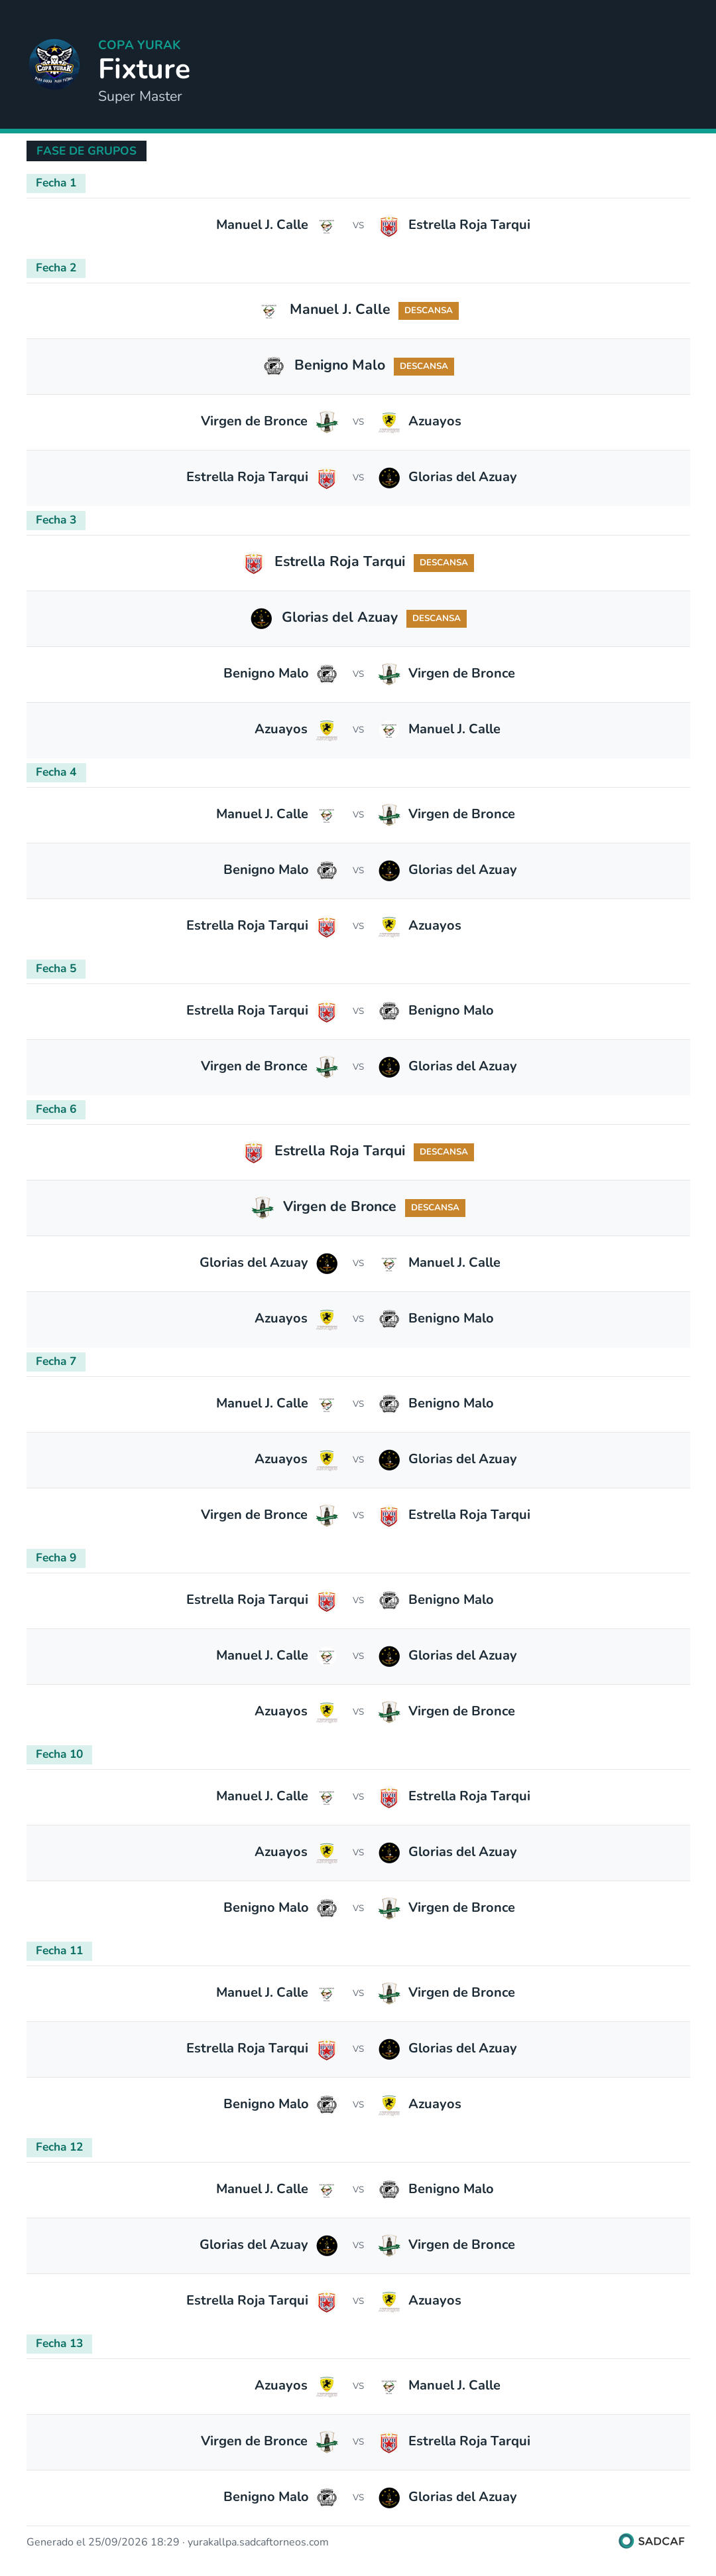Click the Copa Yurak logo in header
The height and width of the screenshot is (2576, 716).
(x=55, y=64)
